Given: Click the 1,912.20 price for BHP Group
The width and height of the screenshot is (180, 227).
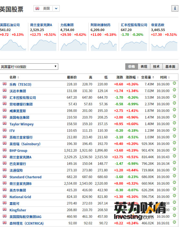Looking at the screenshot, I should (x=71, y=150).
